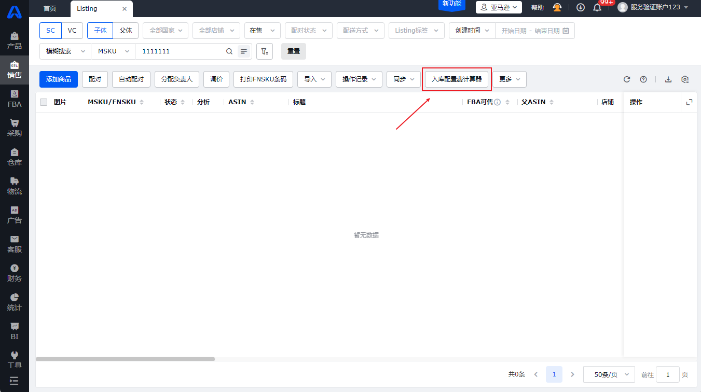Expand the 操作记录 dropdown
The width and height of the screenshot is (701, 392).
(x=359, y=79)
